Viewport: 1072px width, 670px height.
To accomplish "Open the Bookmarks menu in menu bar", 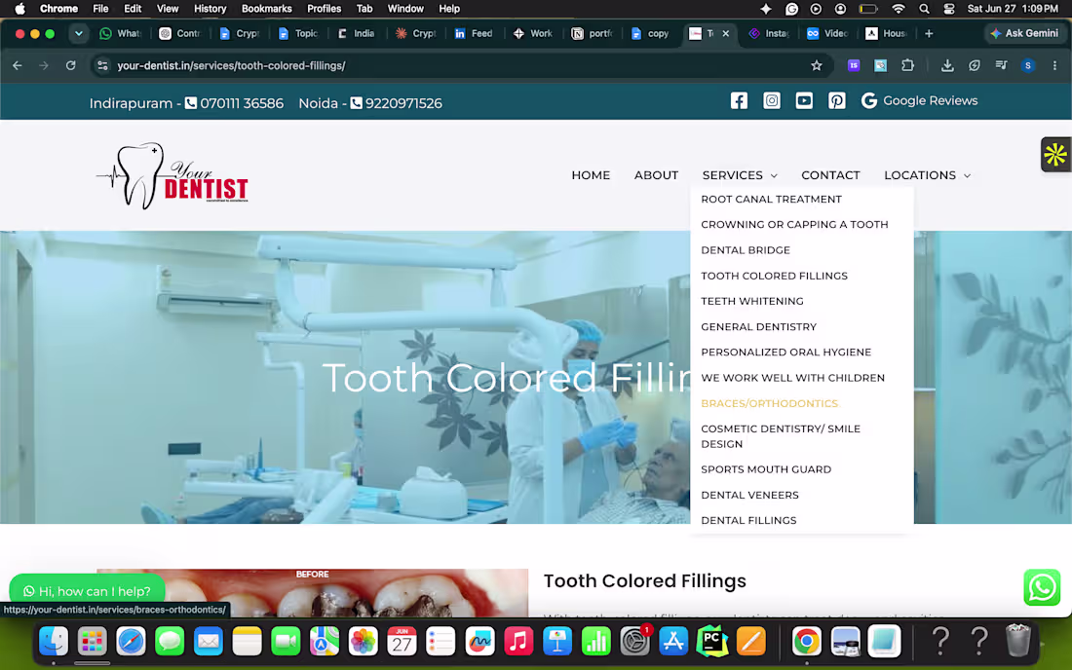I will (x=267, y=9).
